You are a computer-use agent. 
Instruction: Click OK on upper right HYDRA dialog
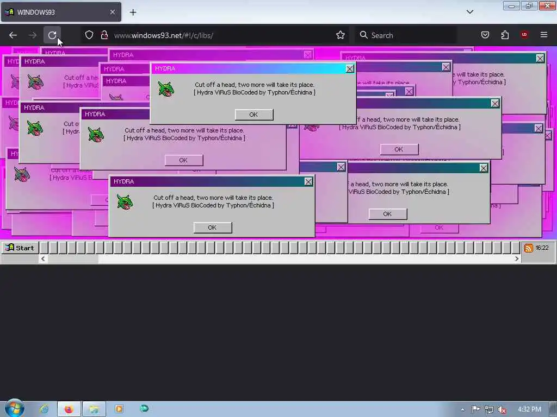399,149
